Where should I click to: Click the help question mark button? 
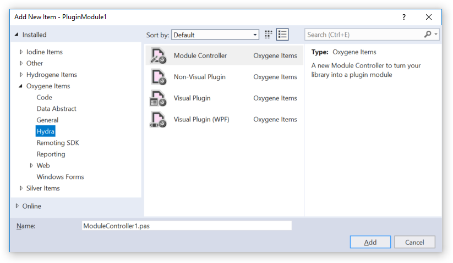point(403,17)
